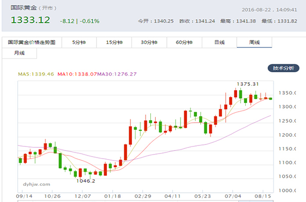Click the 1046.2 low price label
This screenshot has width=306, height=202.
[x=85, y=180]
